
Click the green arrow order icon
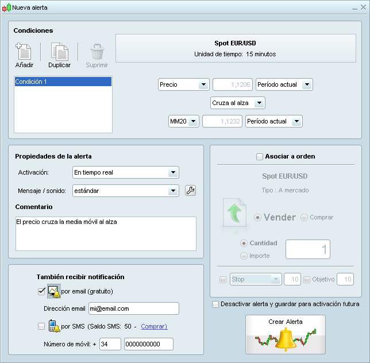coord(234,213)
